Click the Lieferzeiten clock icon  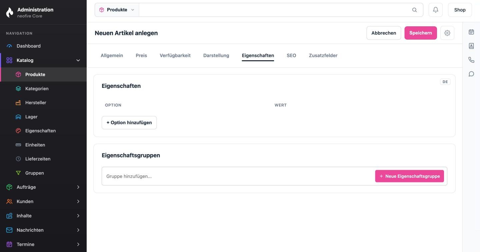(18, 159)
